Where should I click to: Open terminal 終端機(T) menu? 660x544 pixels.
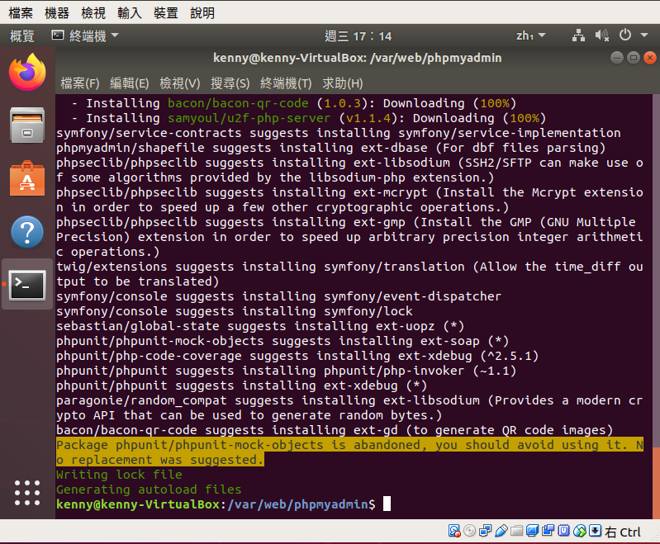(x=286, y=83)
